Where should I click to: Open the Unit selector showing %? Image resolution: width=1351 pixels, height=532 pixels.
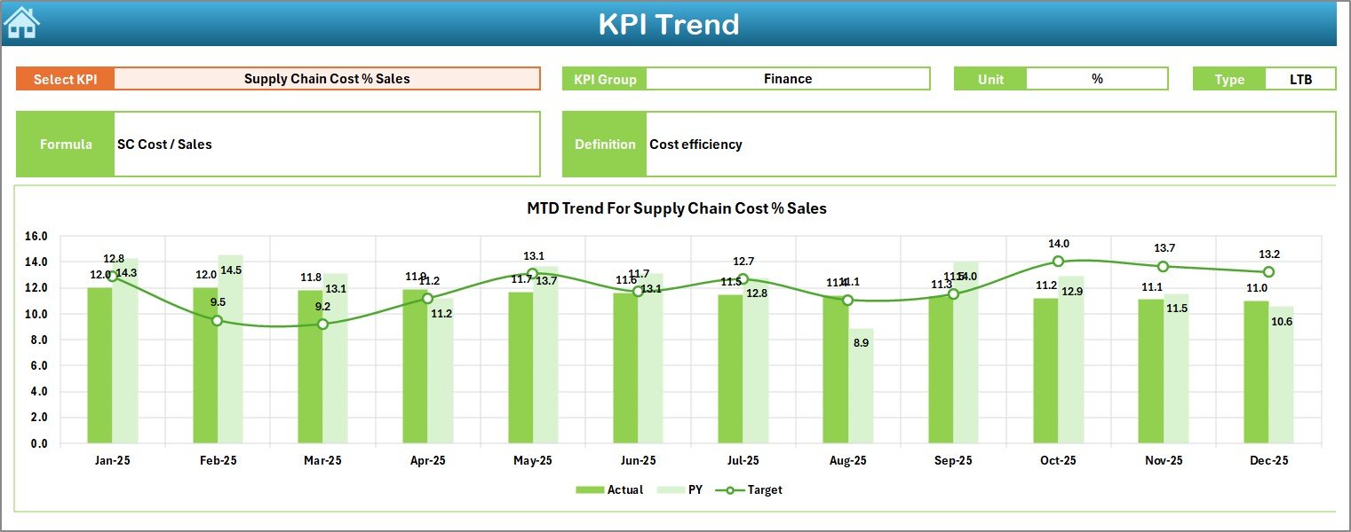click(x=1097, y=79)
